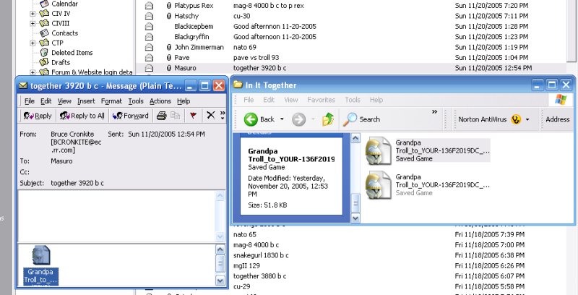Open the Deleted Items folder
The image size is (578, 295).
tap(72, 53)
